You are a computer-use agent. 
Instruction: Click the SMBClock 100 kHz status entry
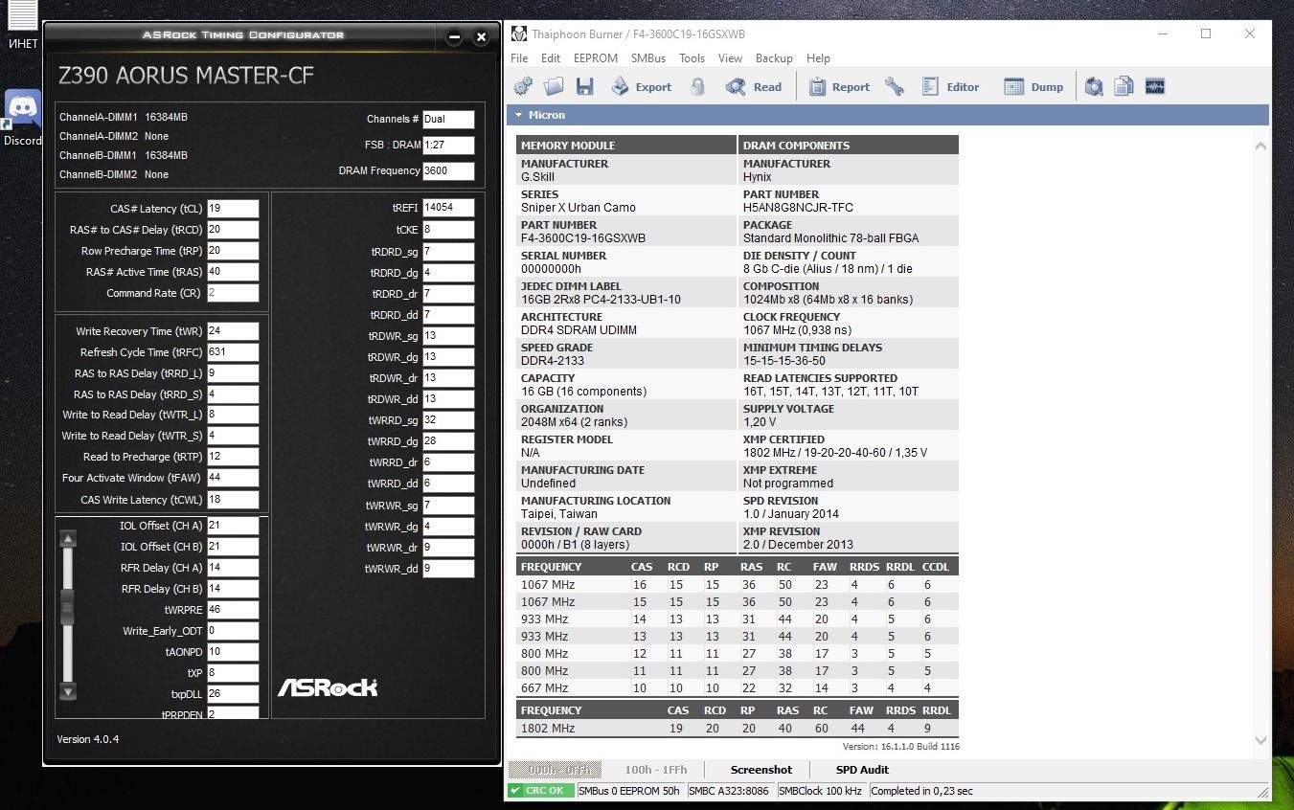[x=822, y=791]
